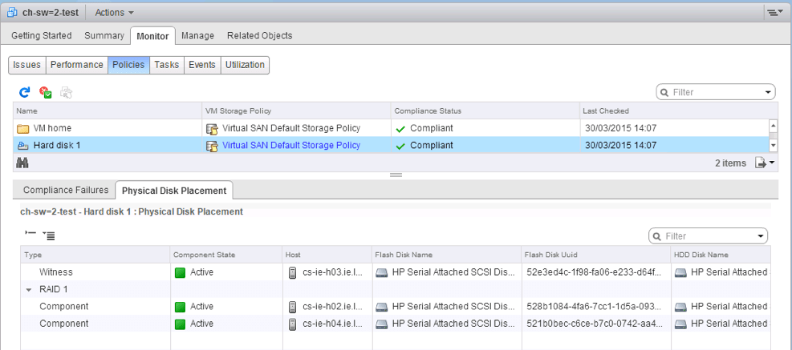Click the collapse all tree icon
Viewport: 792px width, 350px height.
pos(30,235)
